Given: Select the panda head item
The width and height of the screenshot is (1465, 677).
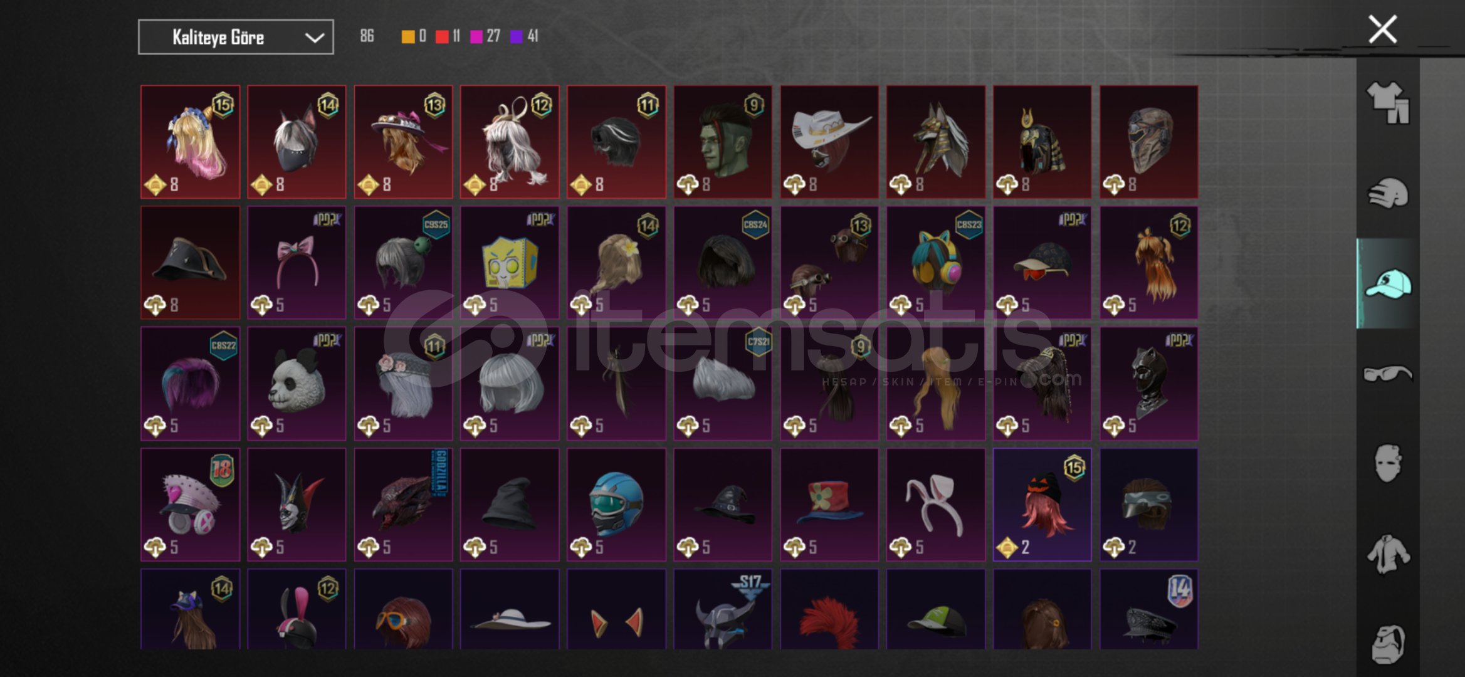Looking at the screenshot, I should pos(297,383).
